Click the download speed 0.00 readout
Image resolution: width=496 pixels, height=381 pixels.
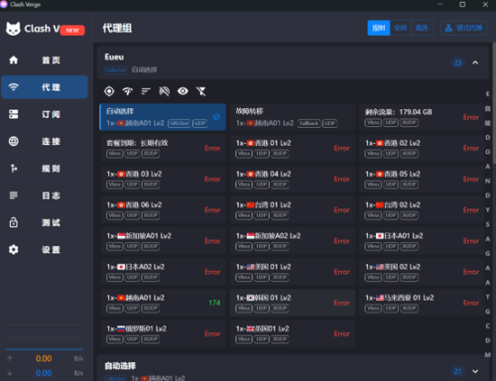(44, 373)
